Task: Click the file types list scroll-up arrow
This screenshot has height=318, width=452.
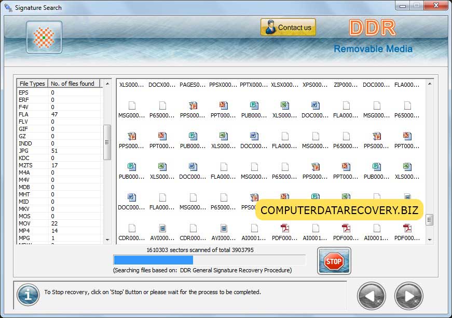Action: point(107,84)
